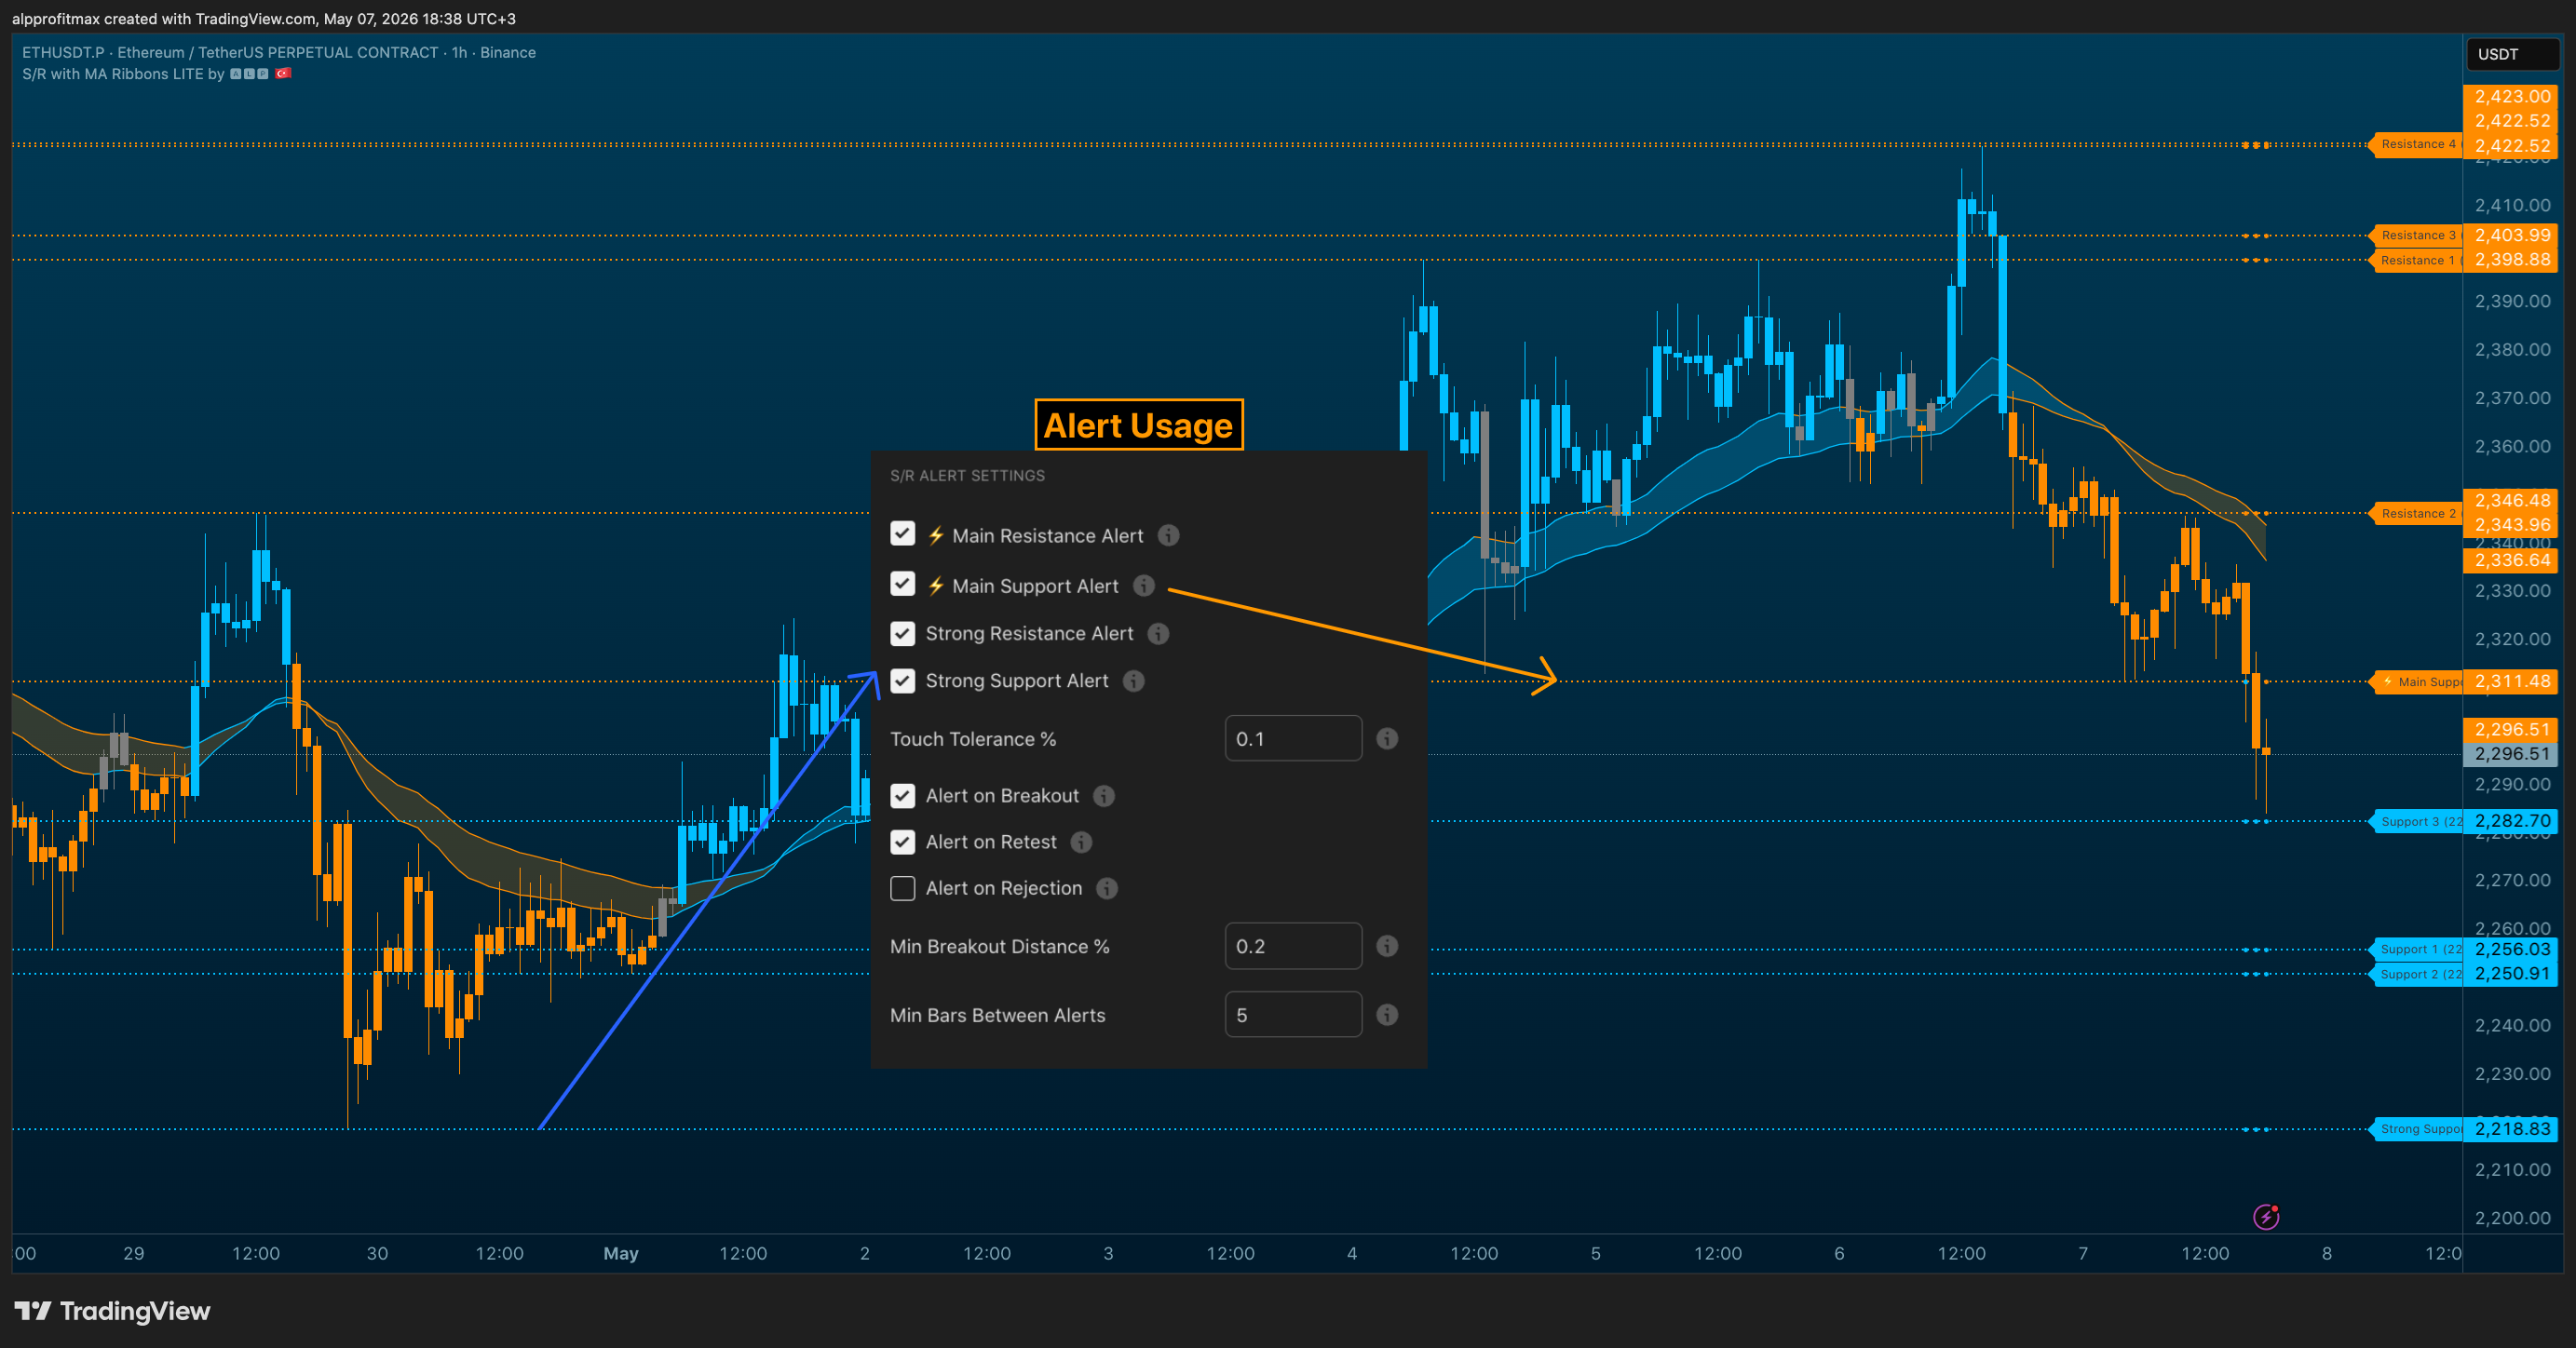Click the 2,398.88 price tag
2576x1348 pixels.
tap(2511, 260)
